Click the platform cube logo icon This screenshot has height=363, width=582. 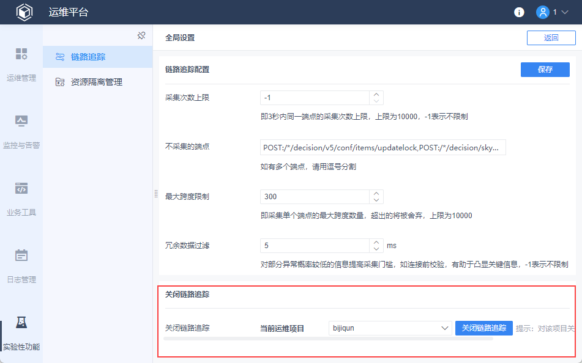[24, 12]
